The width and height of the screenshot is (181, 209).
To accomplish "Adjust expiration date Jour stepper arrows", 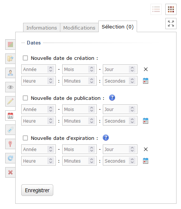I will (x=132, y=149).
